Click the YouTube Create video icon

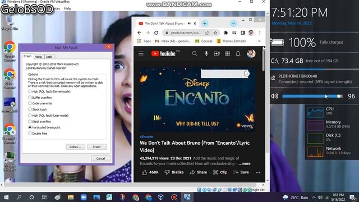[x=217, y=54]
